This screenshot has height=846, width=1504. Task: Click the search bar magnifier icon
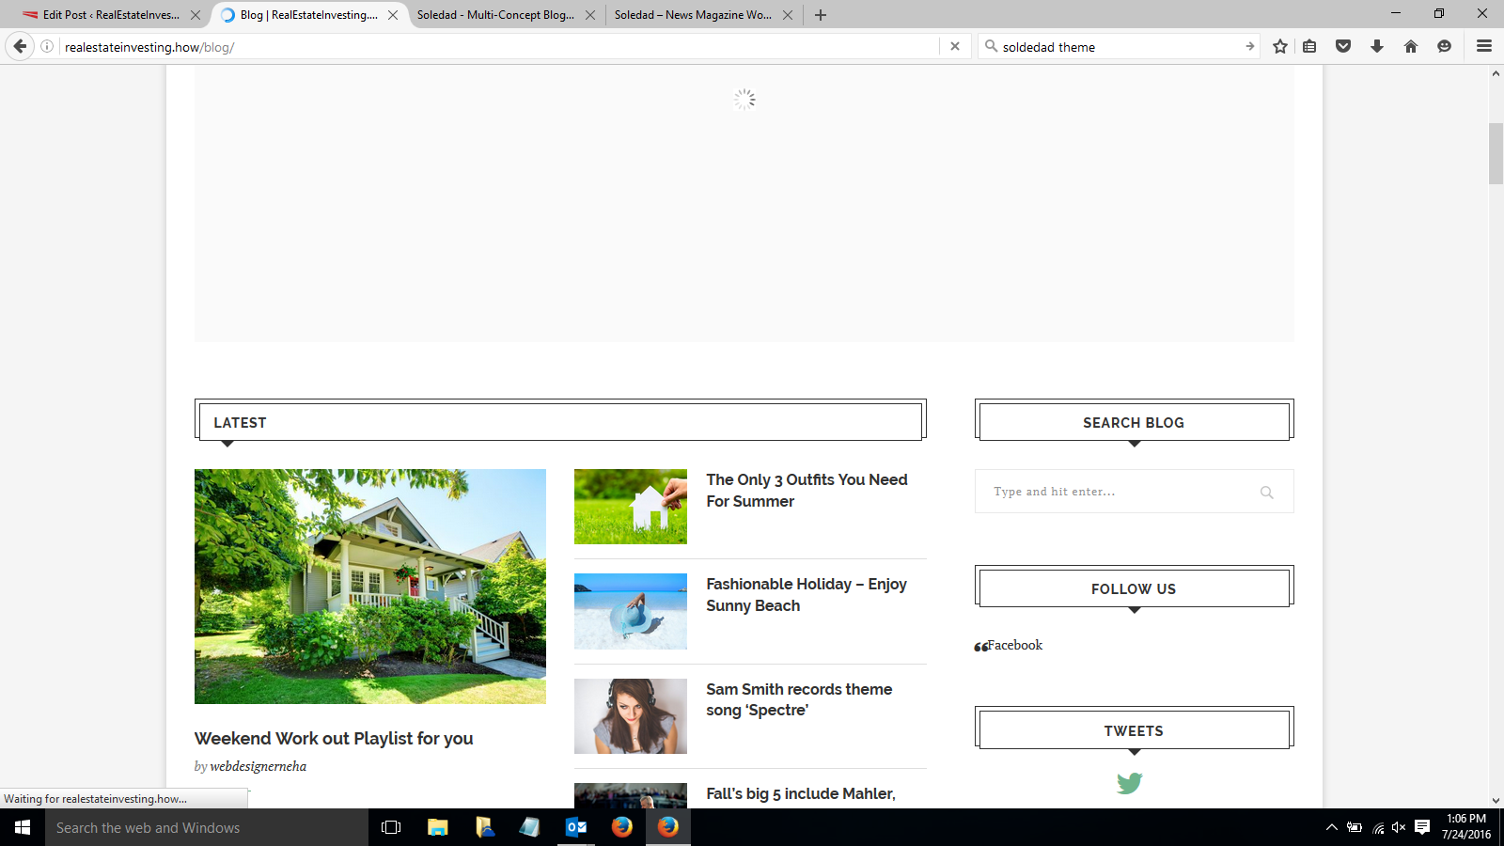991,46
